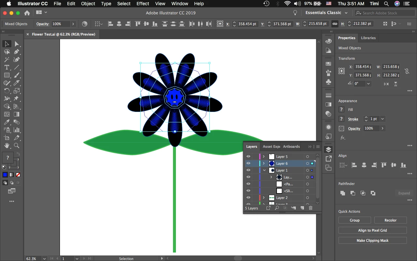Toggle visibility of the <Sli... sublayer
417x261 pixels.
pos(248,191)
